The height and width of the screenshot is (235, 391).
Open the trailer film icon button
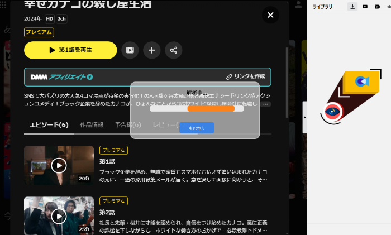click(130, 50)
